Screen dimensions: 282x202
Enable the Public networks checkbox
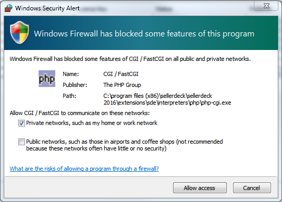coord(21,142)
